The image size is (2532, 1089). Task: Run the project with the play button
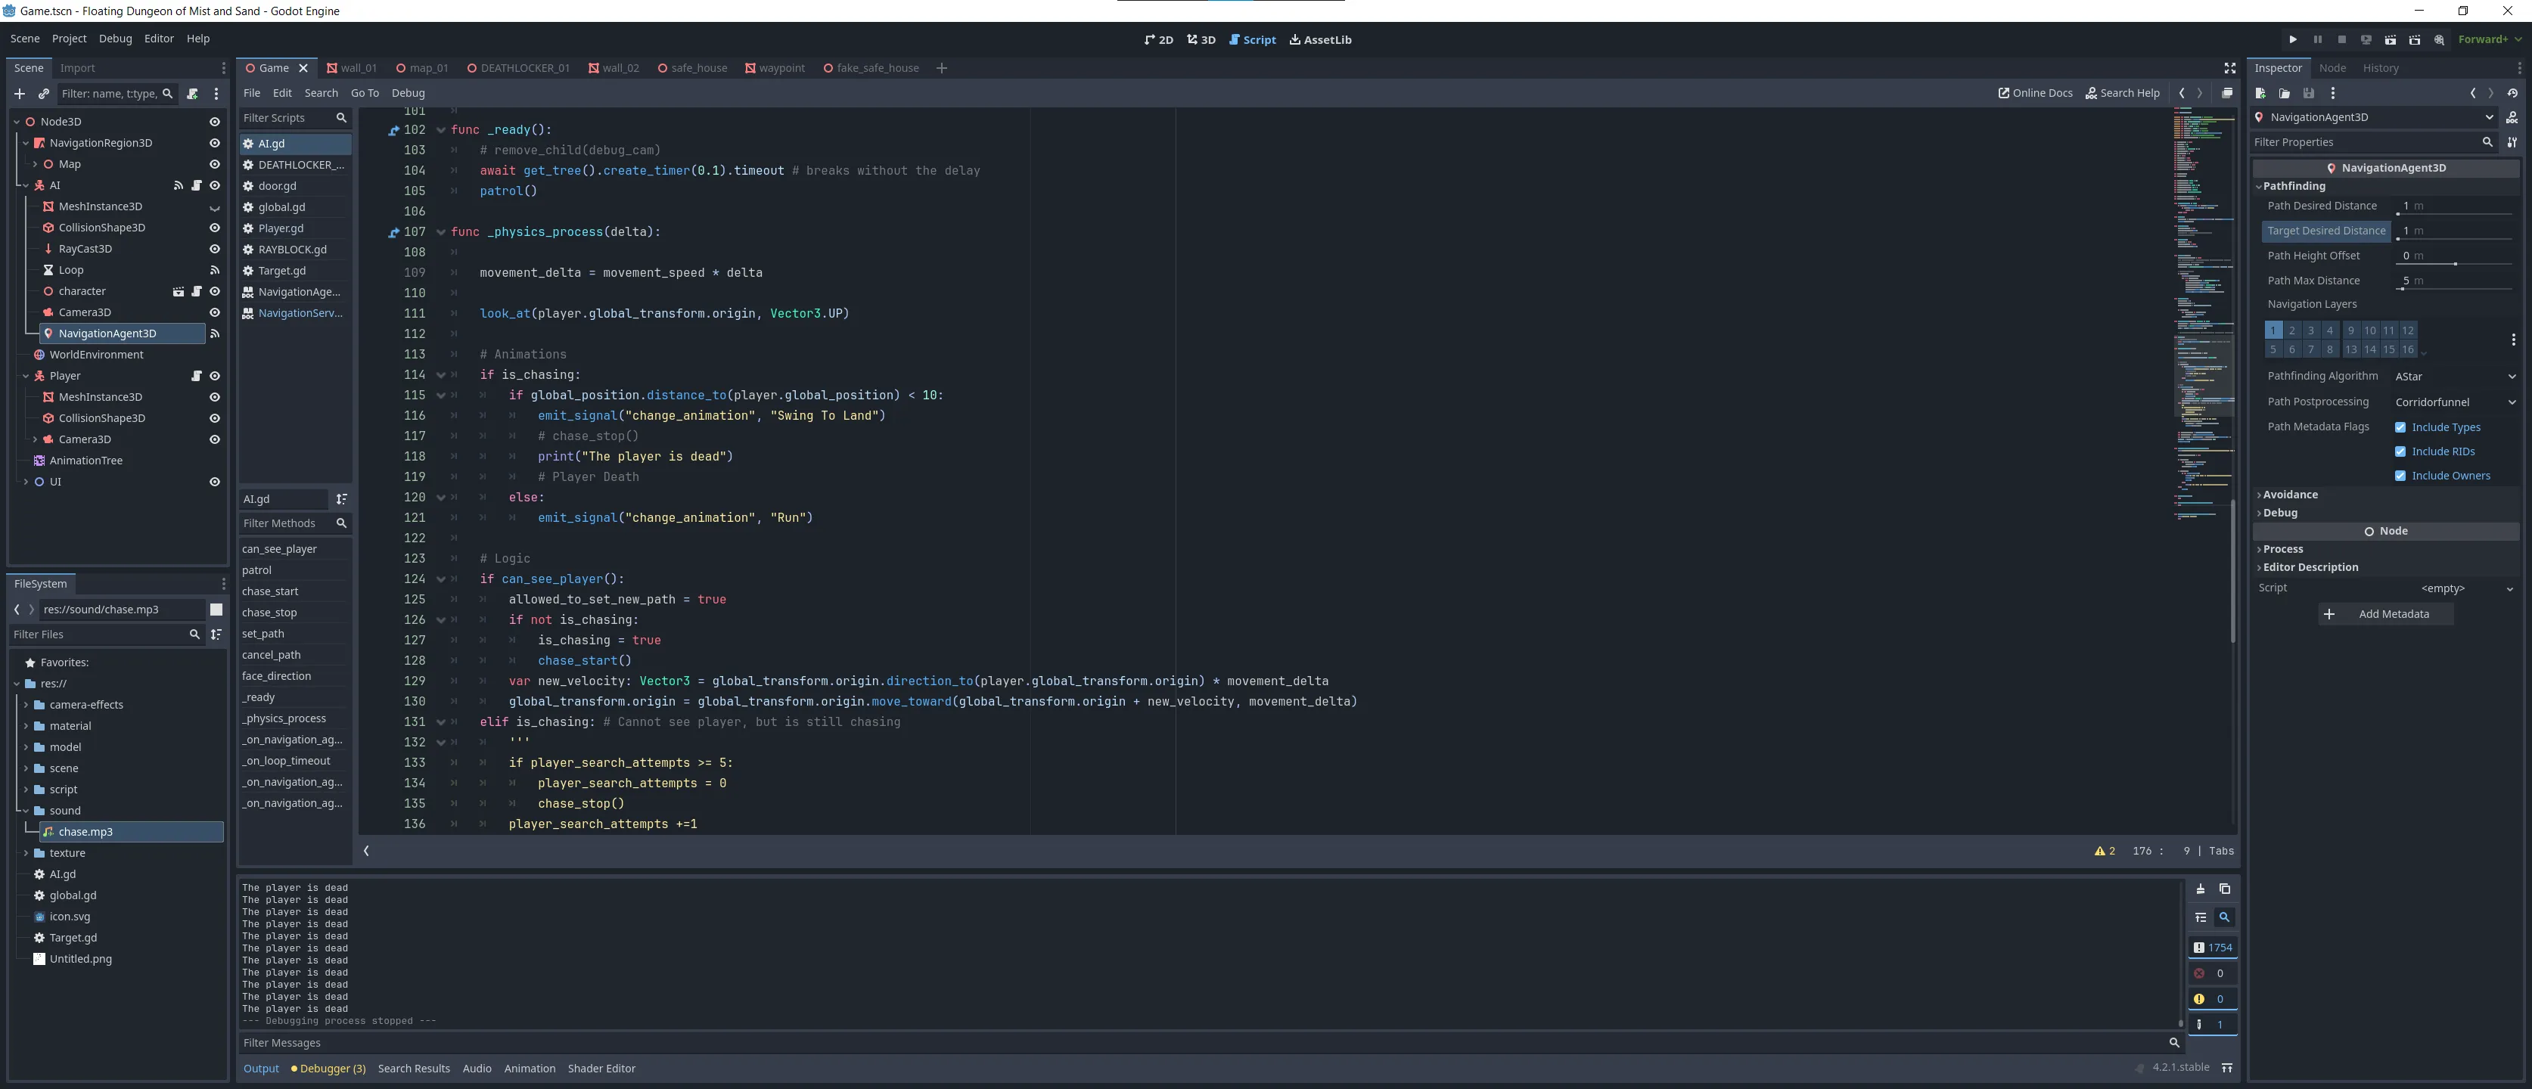(2292, 39)
